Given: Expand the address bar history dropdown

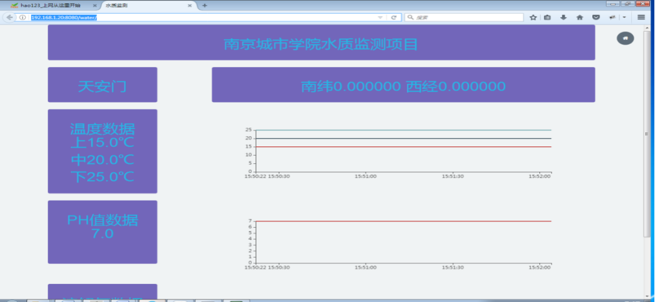Looking at the screenshot, I should (x=380, y=17).
